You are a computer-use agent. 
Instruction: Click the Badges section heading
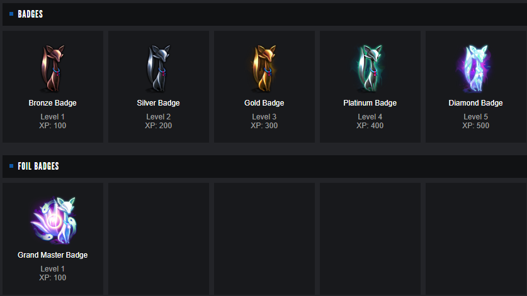30,14
